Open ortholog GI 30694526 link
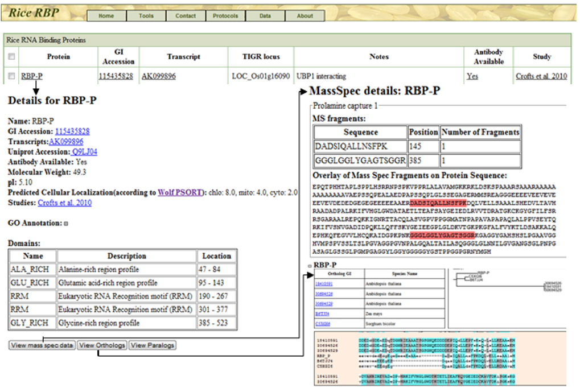This screenshot has height=392, width=580. point(324,294)
